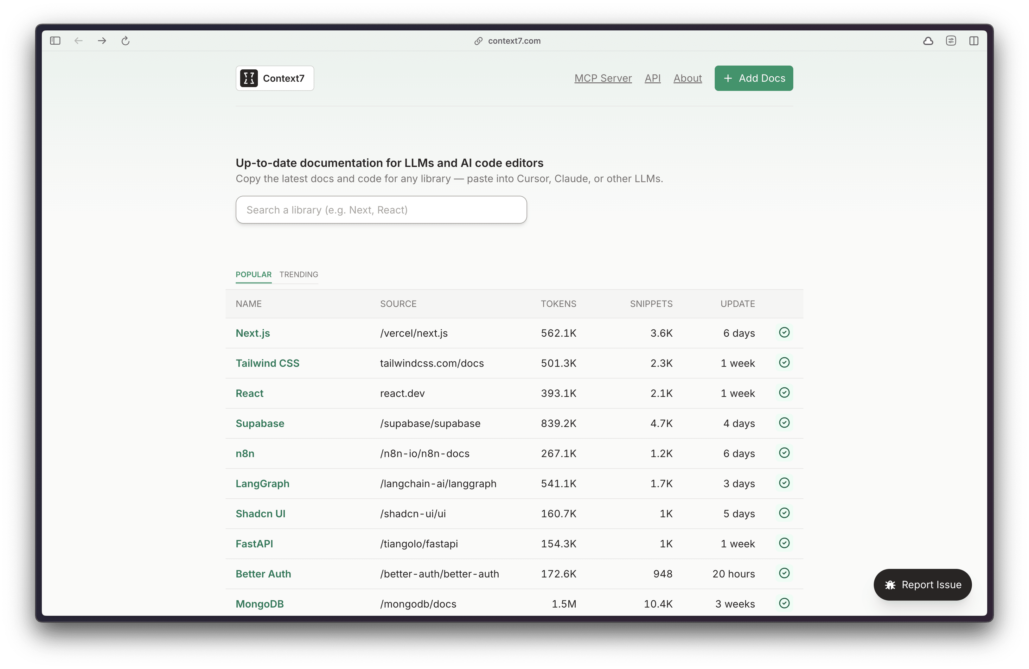Screen dimensions: 1029x669
Task: Click the check status icon for LangGraph
Action: point(784,483)
